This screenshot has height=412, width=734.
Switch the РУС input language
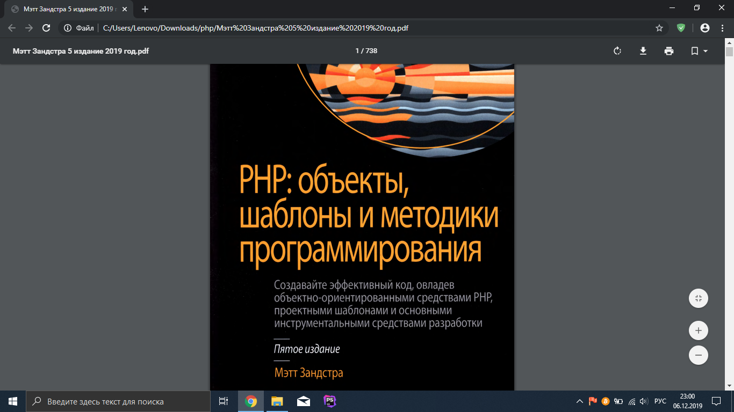pyautogui.click(x=660, y=401)
